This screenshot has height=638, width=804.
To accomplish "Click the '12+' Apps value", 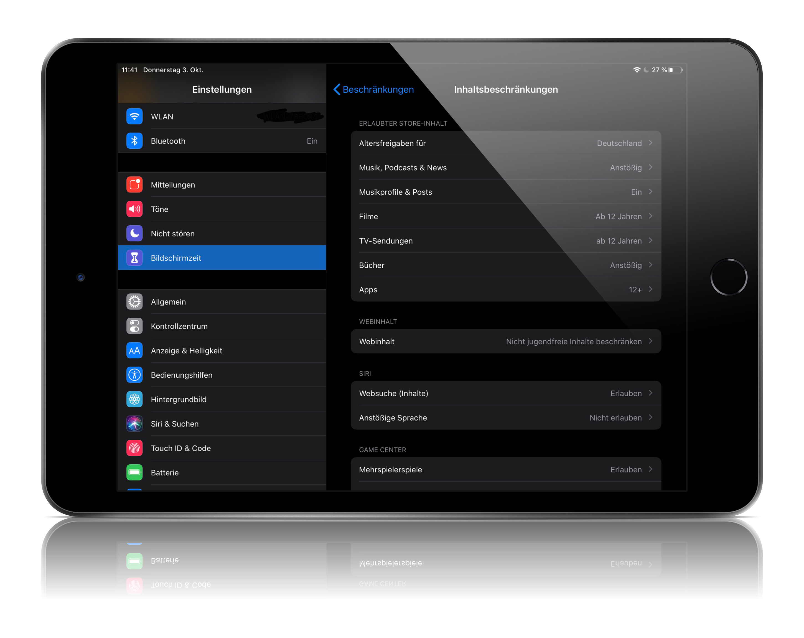I will (635, 290).
